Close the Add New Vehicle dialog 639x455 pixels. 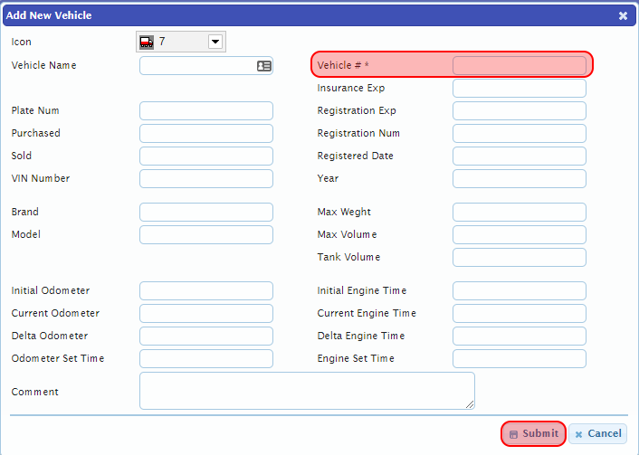[x=623, y=15]
